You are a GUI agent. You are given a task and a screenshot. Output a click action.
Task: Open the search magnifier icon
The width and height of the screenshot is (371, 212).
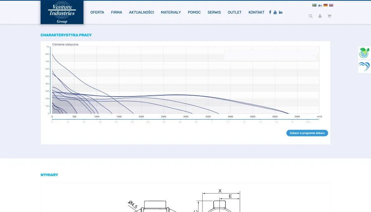pyautogui.click(x=311, y=16)
